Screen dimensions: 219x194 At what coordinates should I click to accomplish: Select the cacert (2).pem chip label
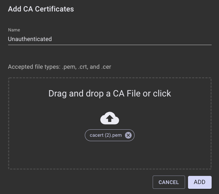(x=106, y=135)
